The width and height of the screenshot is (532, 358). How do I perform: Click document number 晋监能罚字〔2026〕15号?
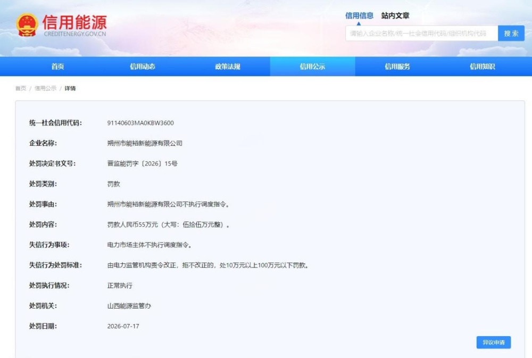(x=143, y=163)
